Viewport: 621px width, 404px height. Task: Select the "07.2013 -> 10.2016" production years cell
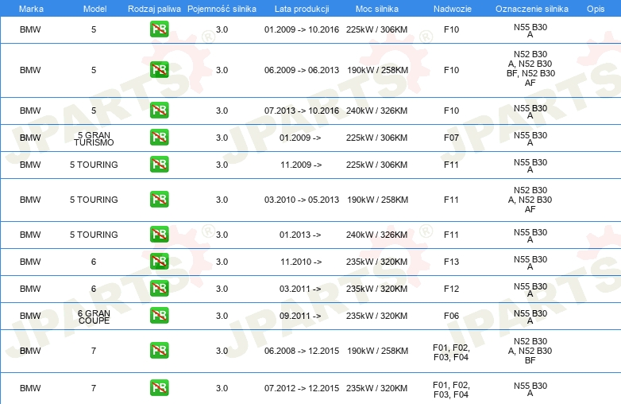click(302, 111)
